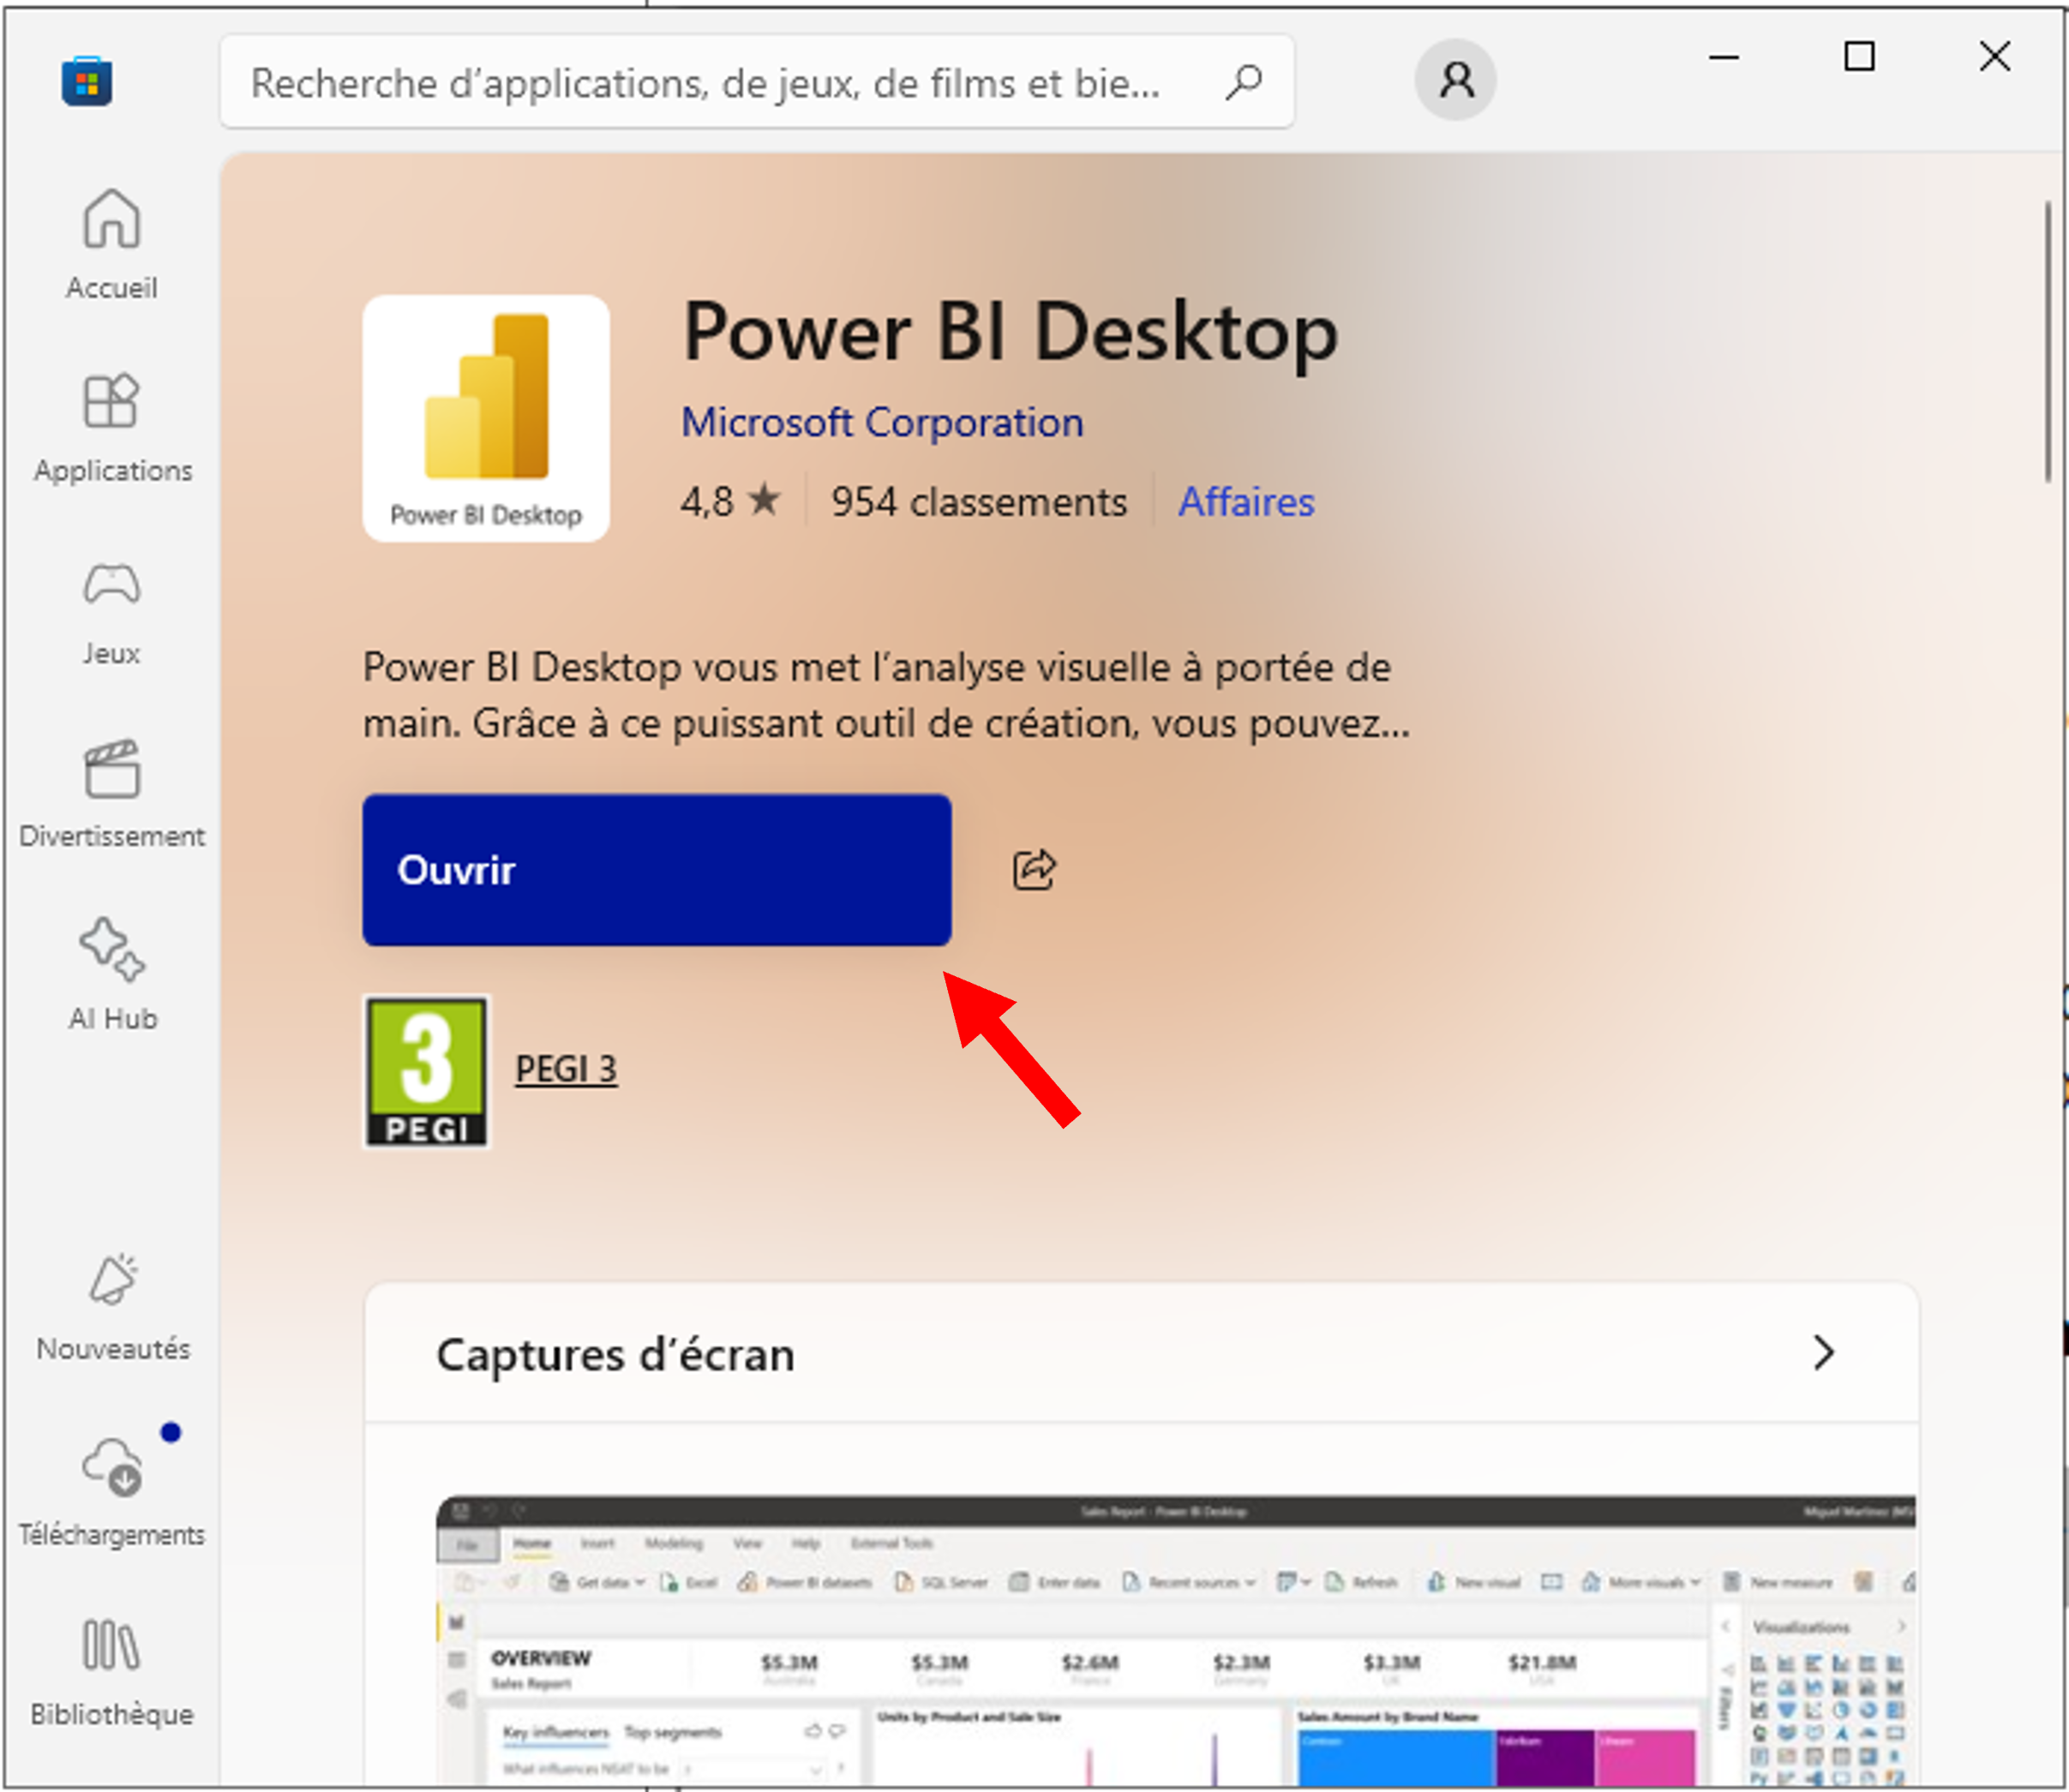Open the AI Hub section

coord(111,974)
